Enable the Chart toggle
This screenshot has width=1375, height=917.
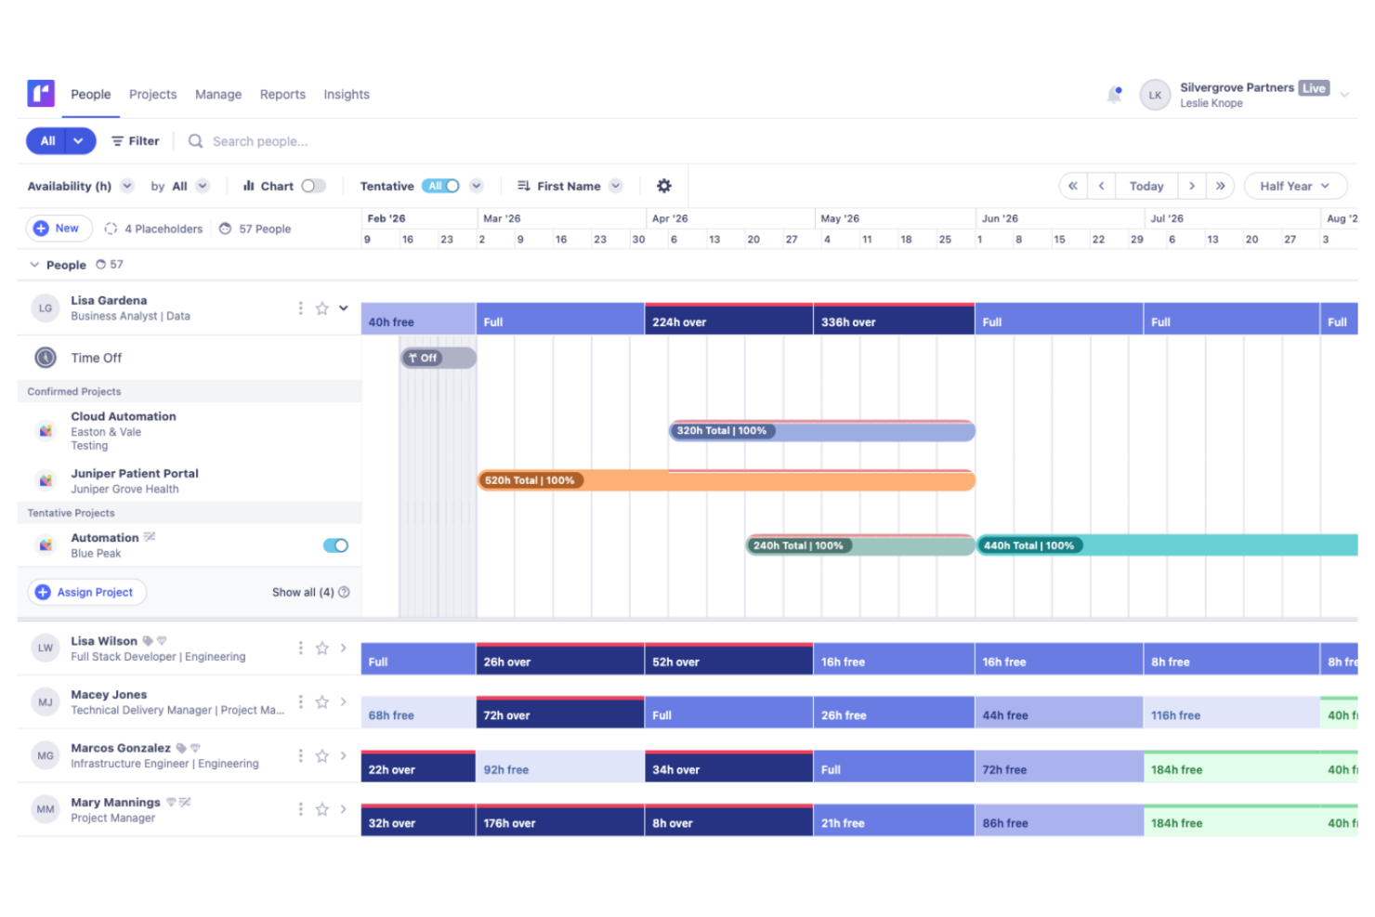313,186
